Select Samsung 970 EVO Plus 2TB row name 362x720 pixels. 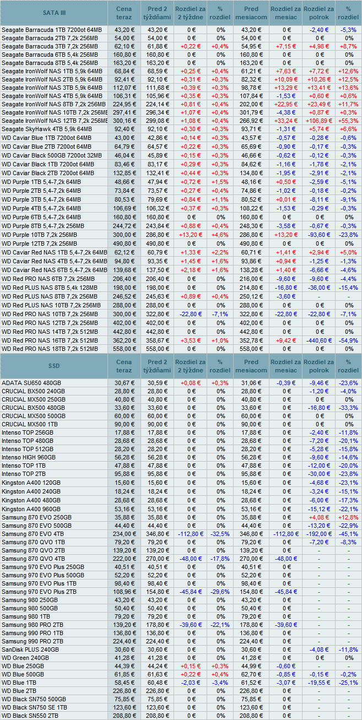tap(39, 591)
